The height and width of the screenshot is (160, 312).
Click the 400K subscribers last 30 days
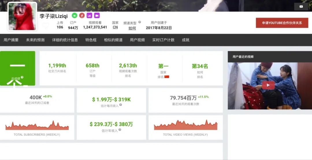(x=36, y=97)
